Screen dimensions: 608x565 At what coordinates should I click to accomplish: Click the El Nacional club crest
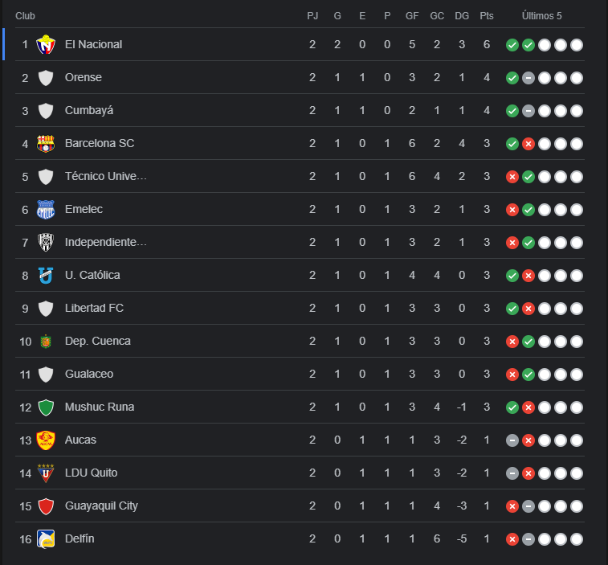coord(46,45)
